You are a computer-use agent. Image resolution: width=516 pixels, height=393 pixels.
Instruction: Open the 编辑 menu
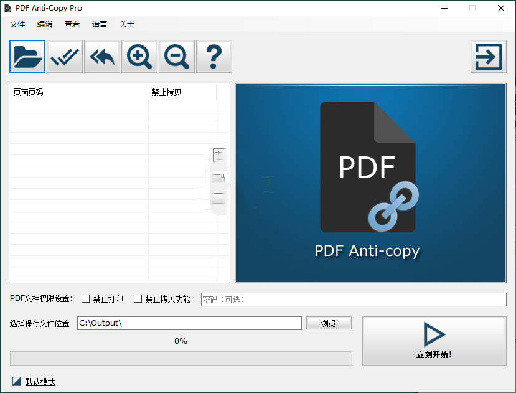45,24
